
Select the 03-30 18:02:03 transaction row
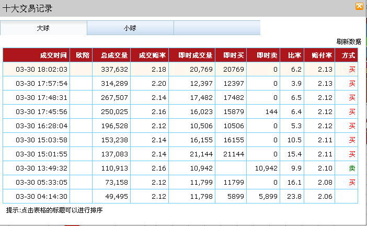(x=42, y=69)
